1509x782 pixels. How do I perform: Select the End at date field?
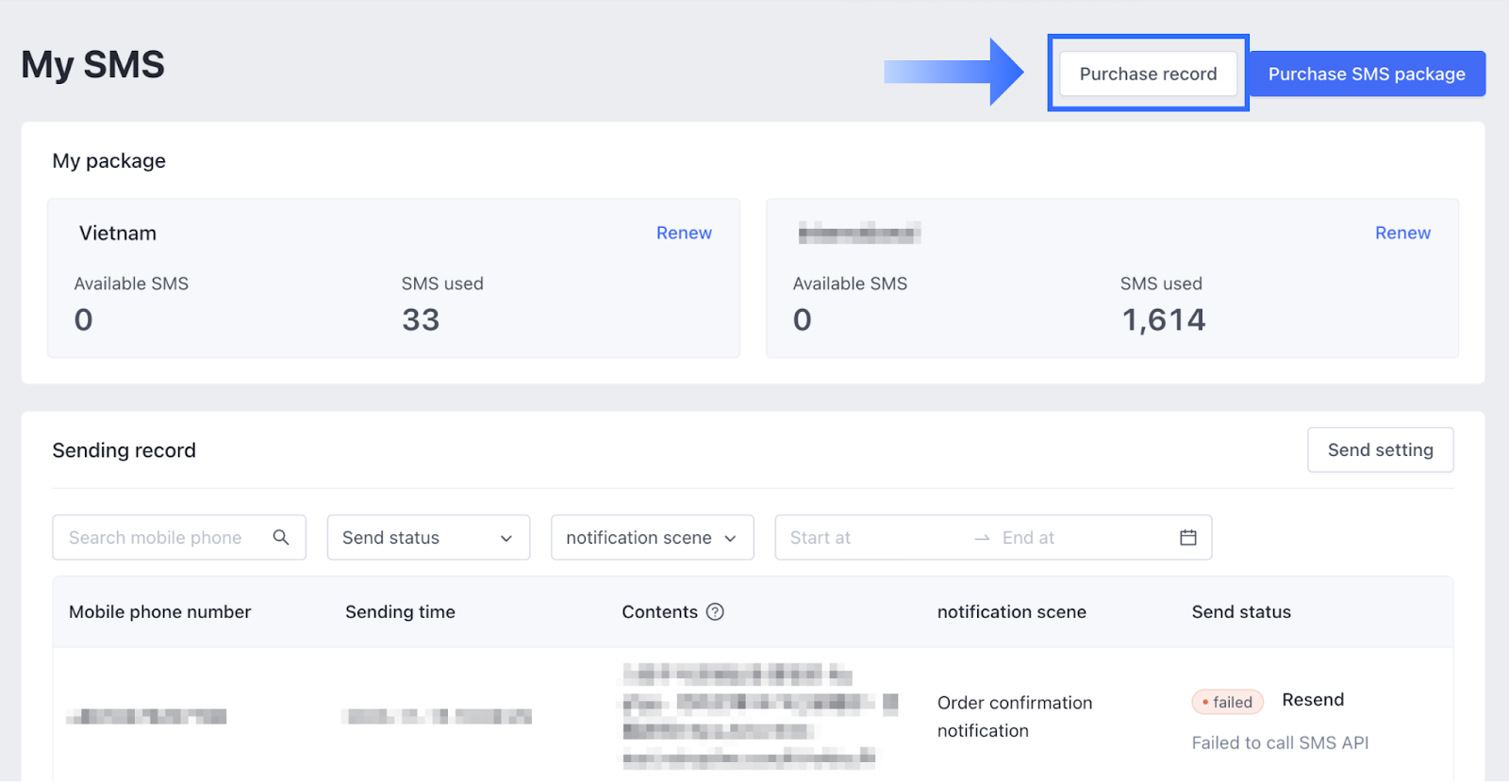click(x=1075, y=538)
